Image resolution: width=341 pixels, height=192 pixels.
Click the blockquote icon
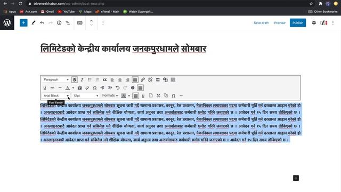point(104,79)
